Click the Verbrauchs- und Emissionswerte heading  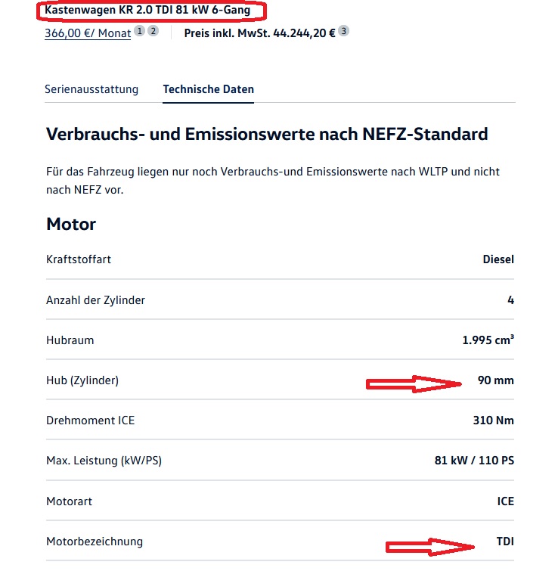pos(267,135)
